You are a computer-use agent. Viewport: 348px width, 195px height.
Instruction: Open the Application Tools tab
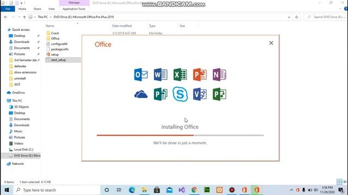click(x=74, y=9)
